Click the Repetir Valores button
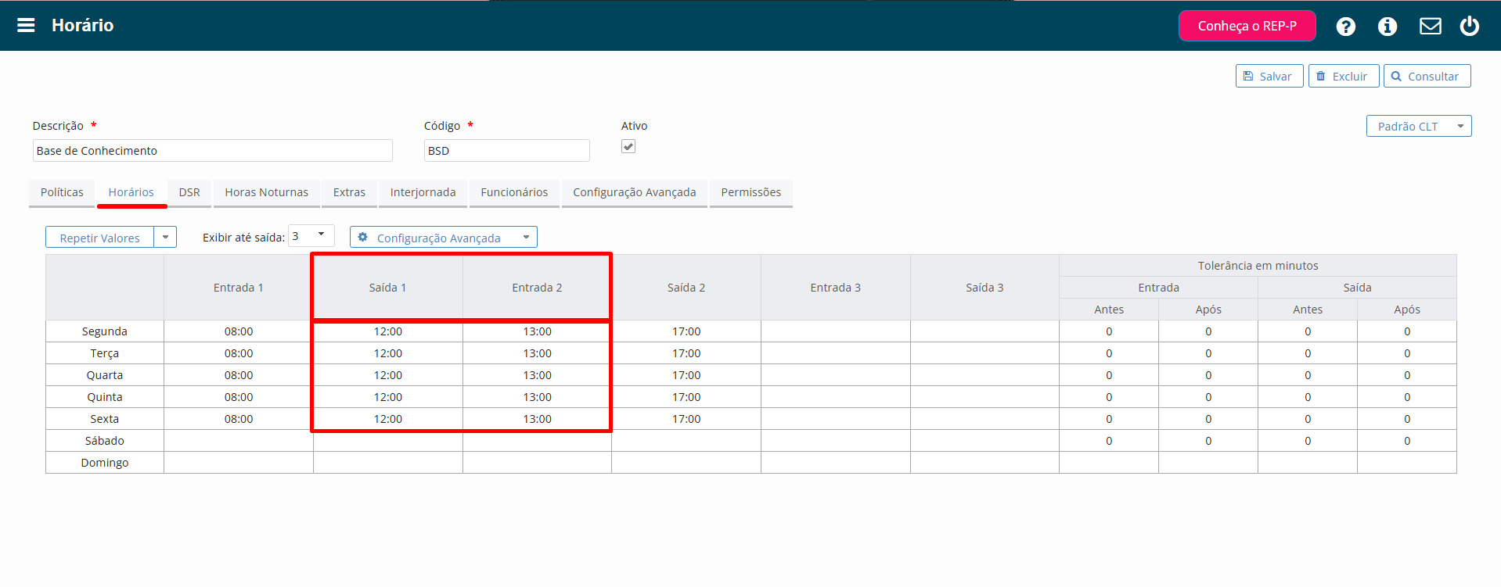Image resolution: width=1501 pixels, height=587 pixels. 100,238
